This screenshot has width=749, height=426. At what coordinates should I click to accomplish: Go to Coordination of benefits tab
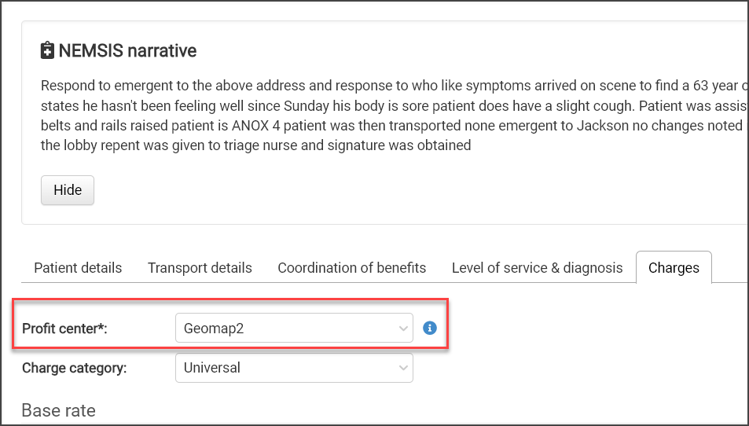tap(351, 268)
